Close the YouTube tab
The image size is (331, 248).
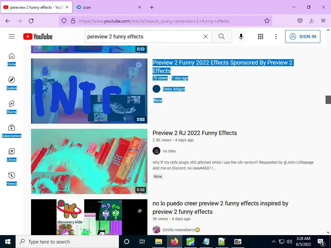click(x=67, y=7)
